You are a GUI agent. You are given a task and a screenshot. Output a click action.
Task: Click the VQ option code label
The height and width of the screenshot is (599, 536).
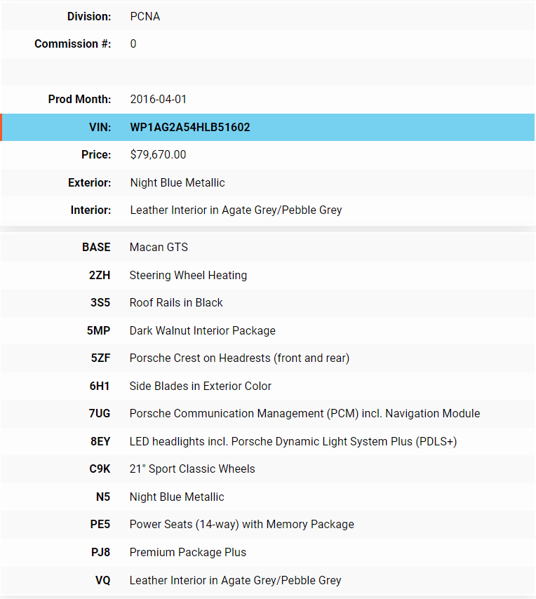[102, 581]
